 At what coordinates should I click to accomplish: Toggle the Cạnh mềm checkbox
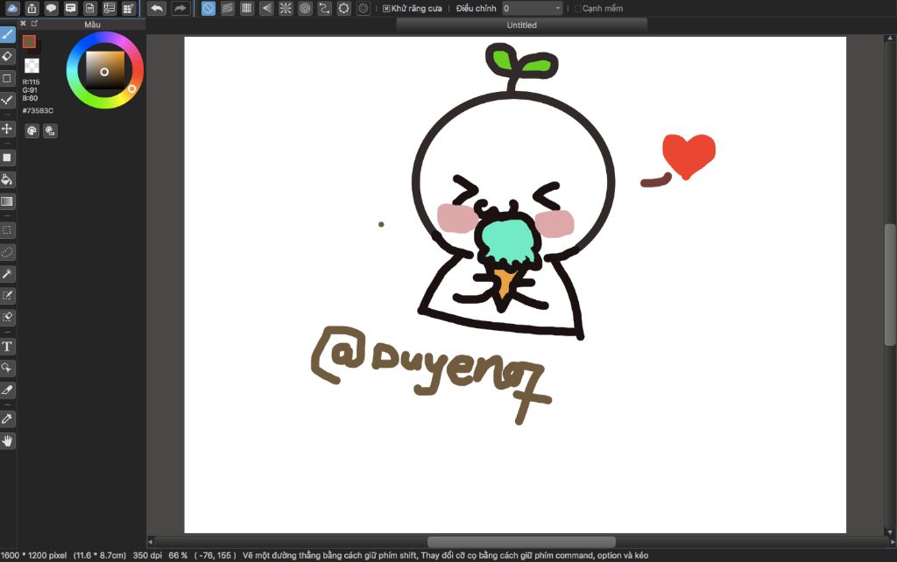pyautogui.click(x=578, y=9)
